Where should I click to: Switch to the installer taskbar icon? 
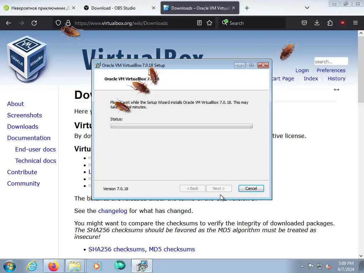tap(142, 266)
